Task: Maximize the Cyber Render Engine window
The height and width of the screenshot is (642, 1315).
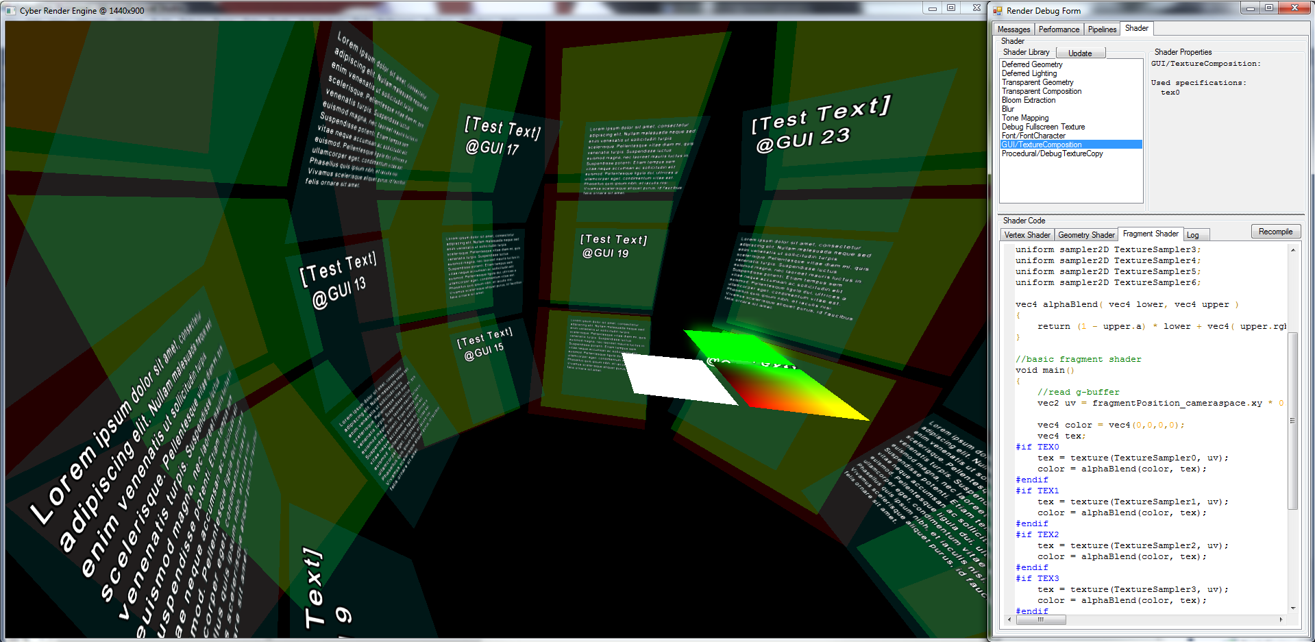Action: 951,8
